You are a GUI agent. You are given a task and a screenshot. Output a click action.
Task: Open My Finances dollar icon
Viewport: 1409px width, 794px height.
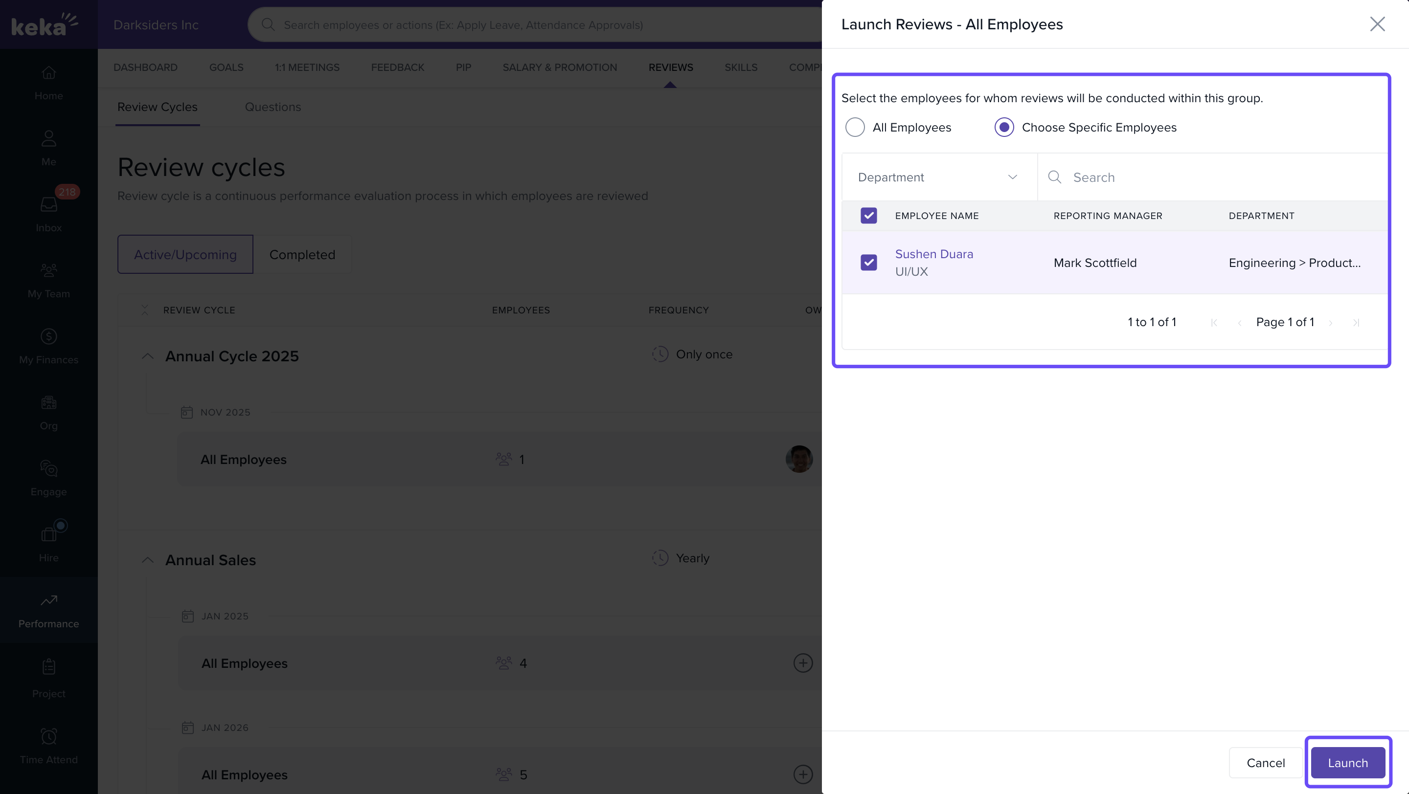point(49,336)
